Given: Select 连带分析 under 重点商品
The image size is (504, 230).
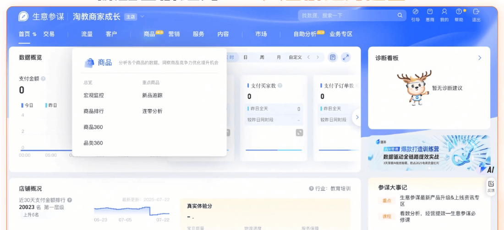Looking at the screenshot, I should coord(153,111).
